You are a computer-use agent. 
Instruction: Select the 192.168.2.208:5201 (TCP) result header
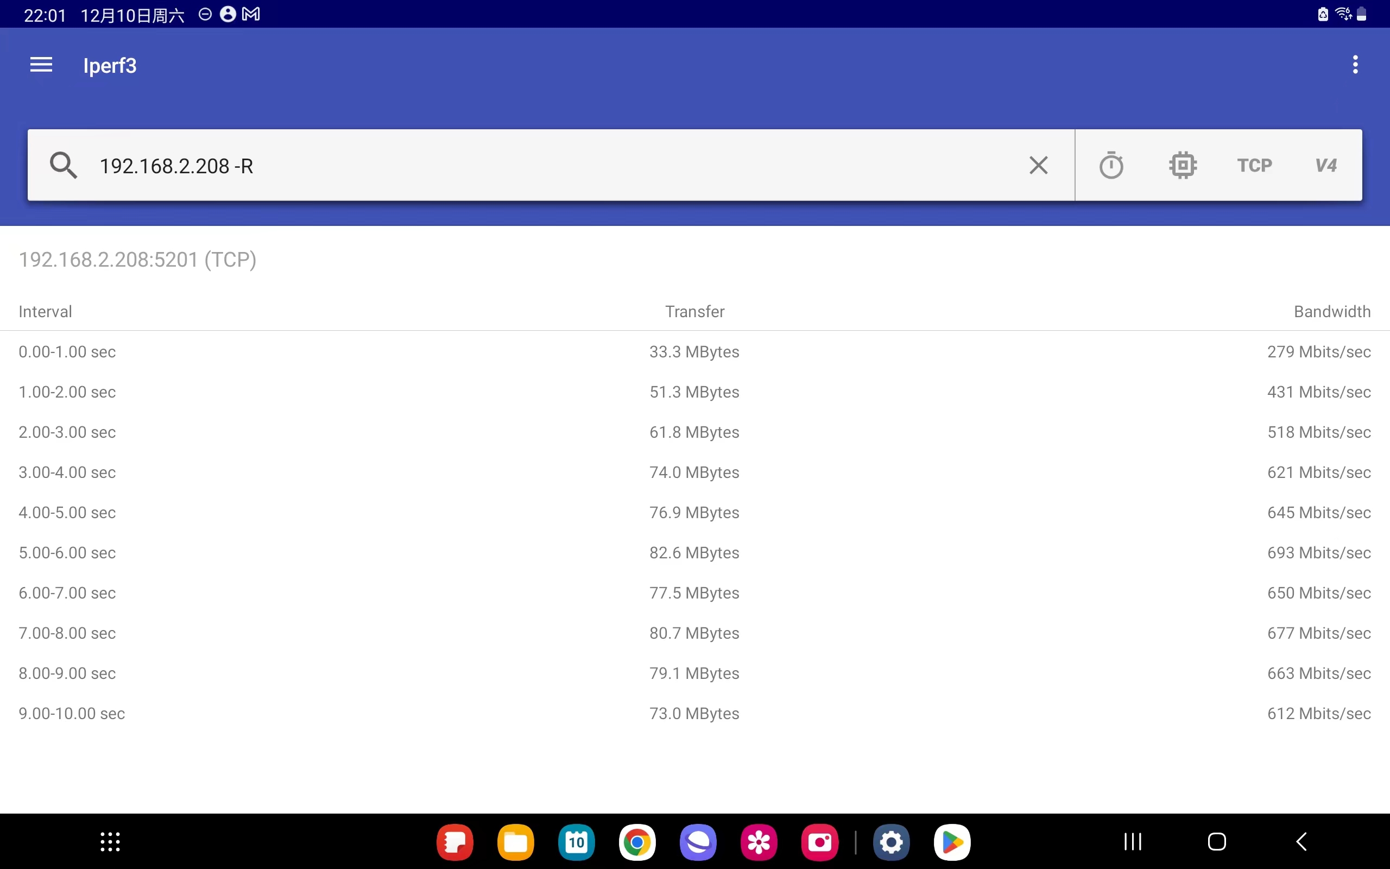pyautogui.click(x=137, y=260)
